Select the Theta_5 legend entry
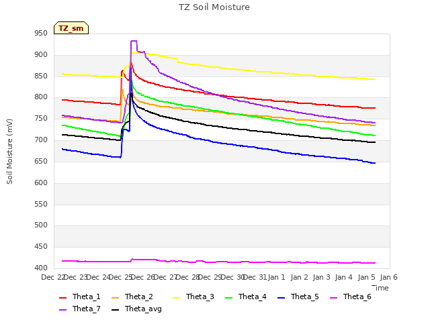 [x=298, y=297]
